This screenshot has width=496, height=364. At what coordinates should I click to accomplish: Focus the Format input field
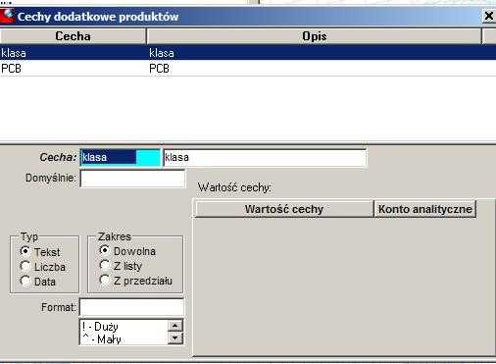pyautogui.click(x=131, y=307)
